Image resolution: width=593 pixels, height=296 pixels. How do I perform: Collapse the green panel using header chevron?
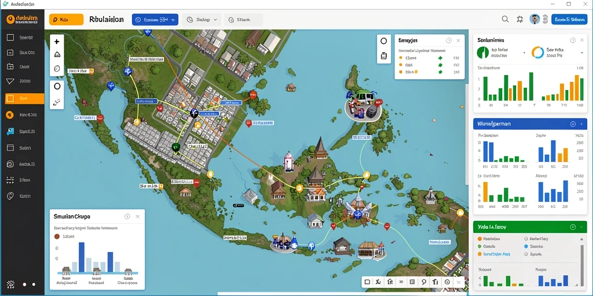pyautogui.click(x=581, y=227)
